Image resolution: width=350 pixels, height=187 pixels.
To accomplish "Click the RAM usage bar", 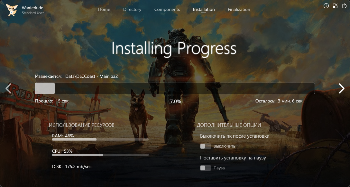I will click(x=100, y=140).
